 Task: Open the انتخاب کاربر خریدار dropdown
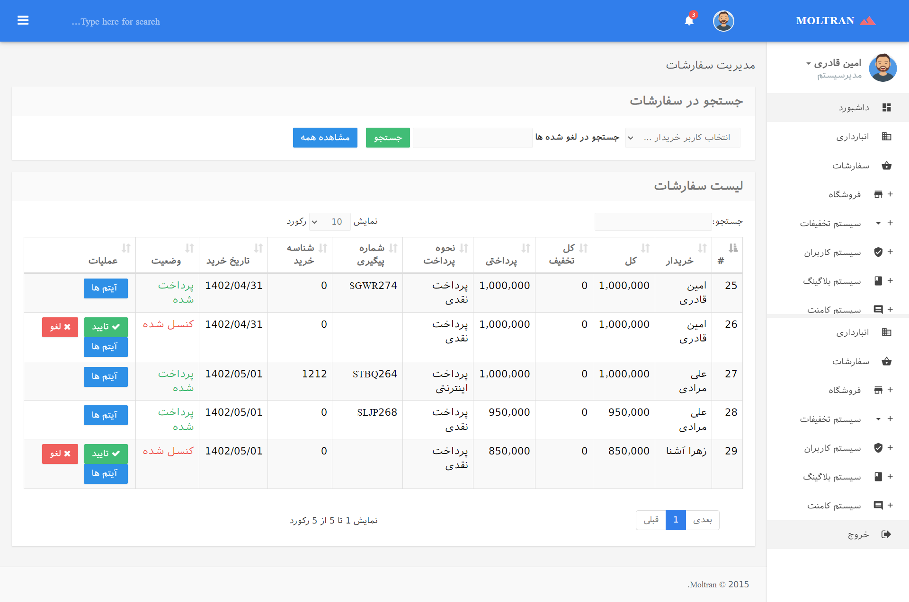click(x=682, y=138)
